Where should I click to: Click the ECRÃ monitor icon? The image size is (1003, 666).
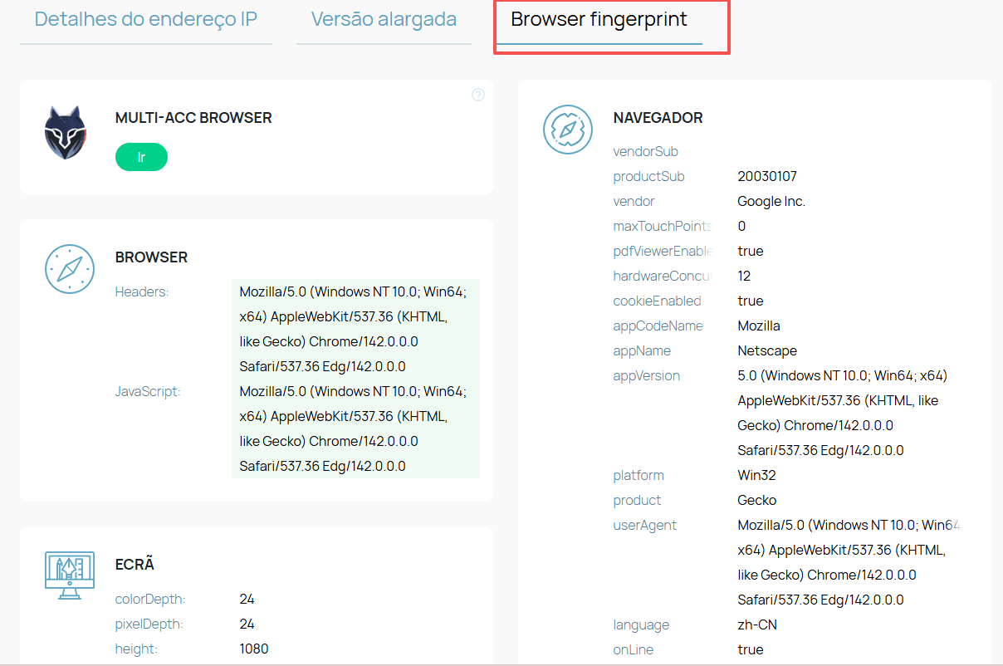[70, 575]
